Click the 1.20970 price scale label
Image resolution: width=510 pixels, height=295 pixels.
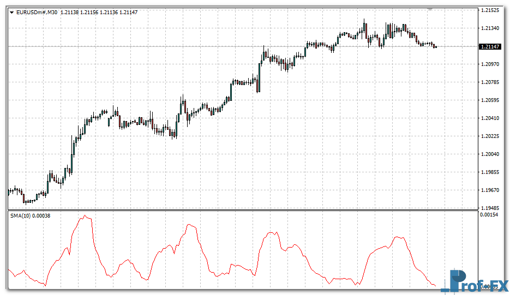[490, 64]
